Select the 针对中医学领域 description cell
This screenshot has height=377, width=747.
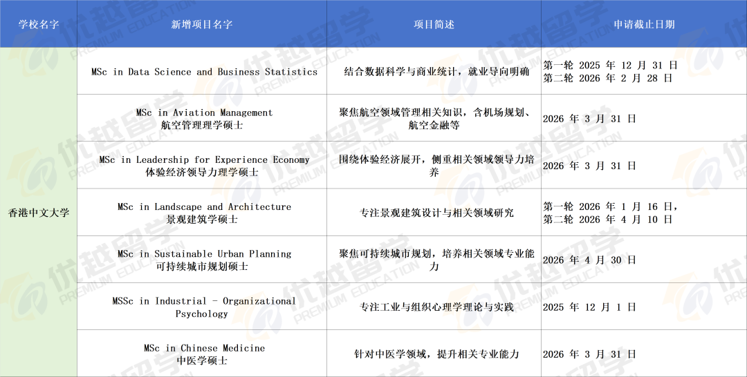(436, 354)
